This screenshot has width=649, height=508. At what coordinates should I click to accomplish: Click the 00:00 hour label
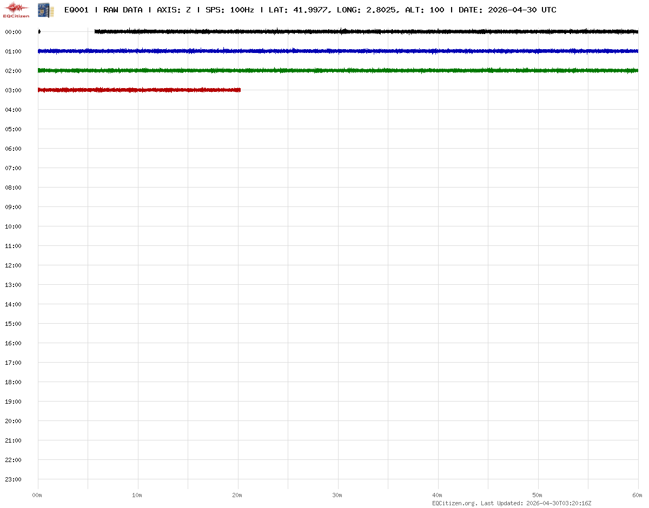(x=13, y=32)
